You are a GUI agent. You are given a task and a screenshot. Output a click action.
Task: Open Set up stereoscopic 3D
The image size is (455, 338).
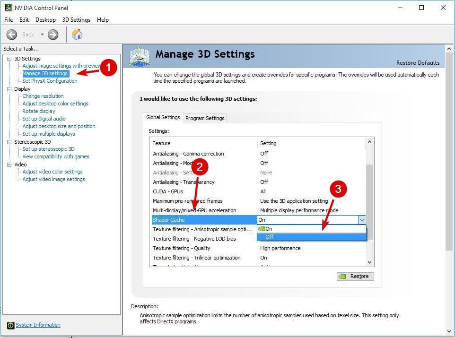48,149
